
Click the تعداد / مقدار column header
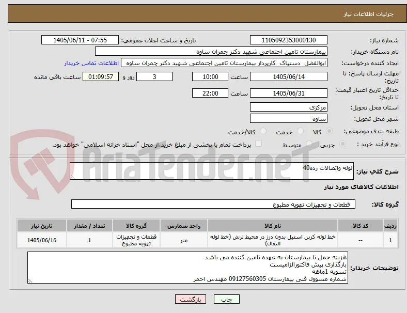pyautogui.click(x=89, y=226)
